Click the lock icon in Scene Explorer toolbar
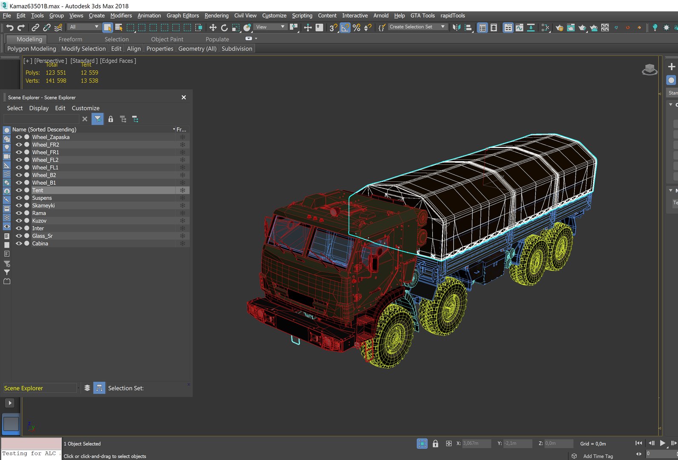Image resolution: width=678 pixels, height=460 pixels. coord(111,119)
